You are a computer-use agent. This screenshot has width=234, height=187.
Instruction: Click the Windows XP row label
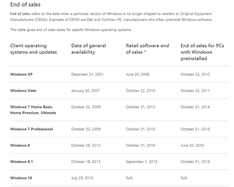pos(21,74)
